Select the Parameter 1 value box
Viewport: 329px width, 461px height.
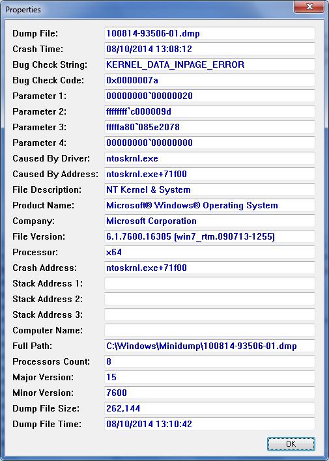coord(210,96)
